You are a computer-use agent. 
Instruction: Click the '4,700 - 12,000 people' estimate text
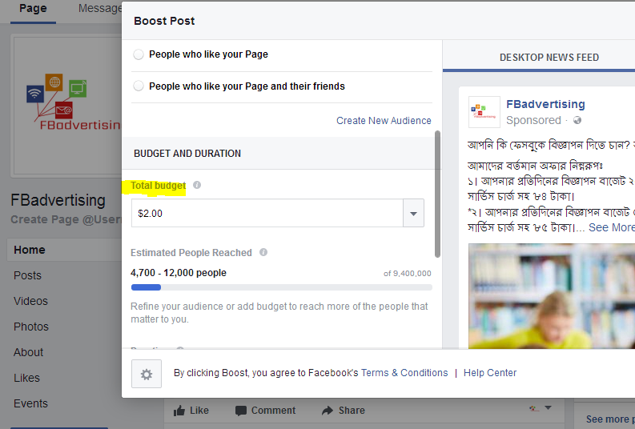(179, 273)
